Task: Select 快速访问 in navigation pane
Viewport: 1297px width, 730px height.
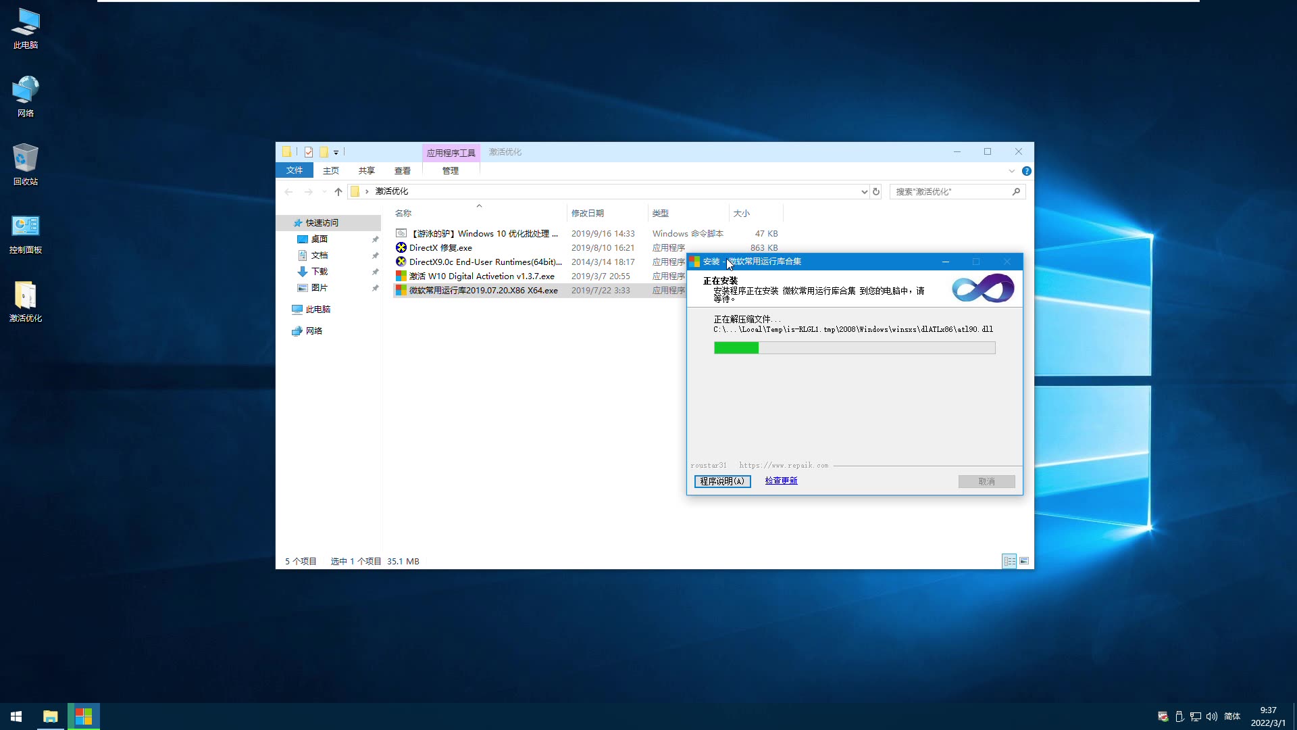Action: pos(329,223)
